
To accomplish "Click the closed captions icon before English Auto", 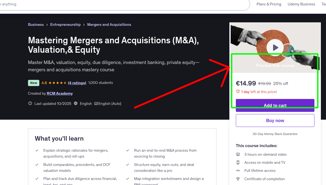I will point(96,104).
